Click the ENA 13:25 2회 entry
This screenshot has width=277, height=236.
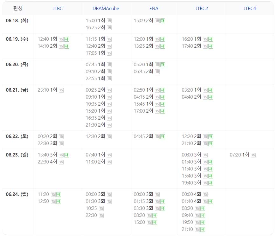143,46
